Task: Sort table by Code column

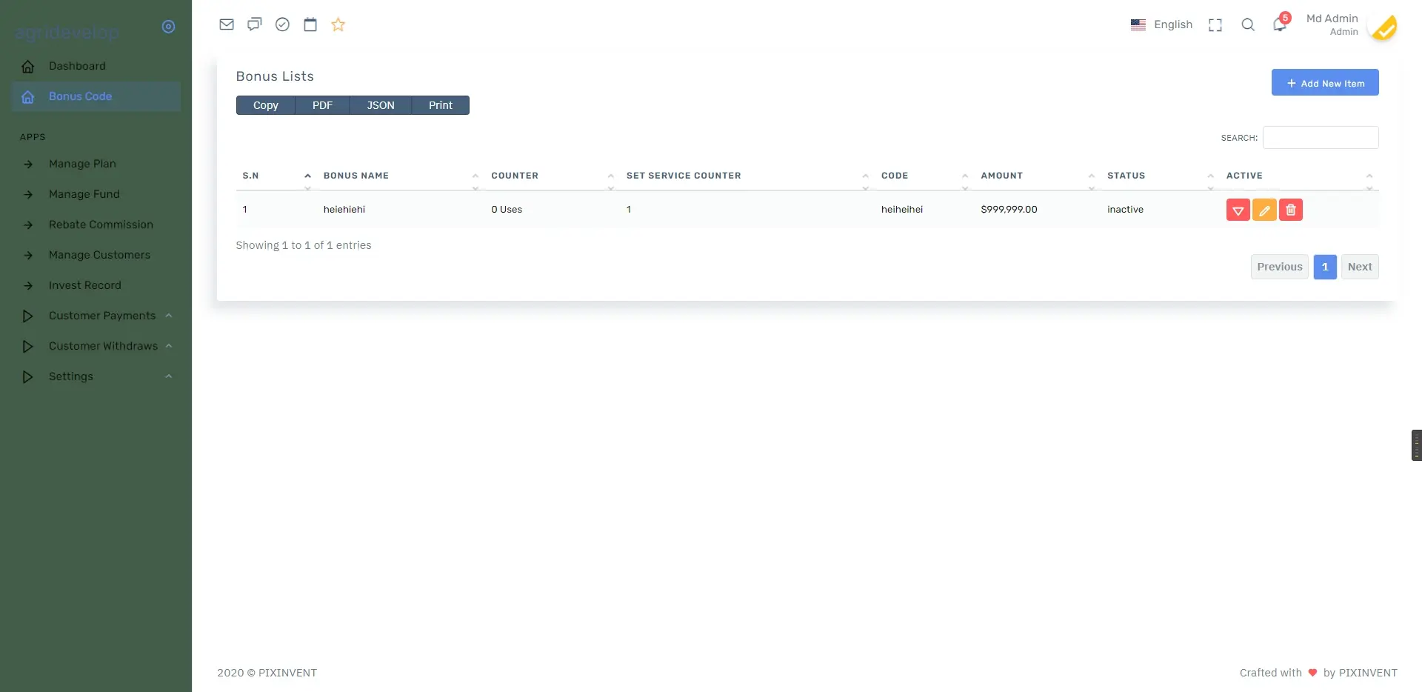Action: click(924, 176)
